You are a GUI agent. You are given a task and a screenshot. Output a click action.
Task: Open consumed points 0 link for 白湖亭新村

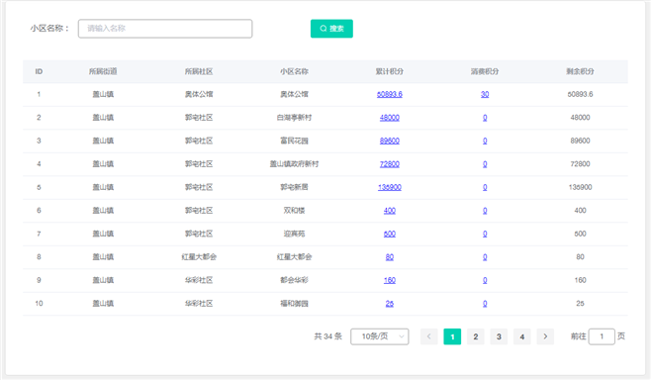[x=485, y=118]
